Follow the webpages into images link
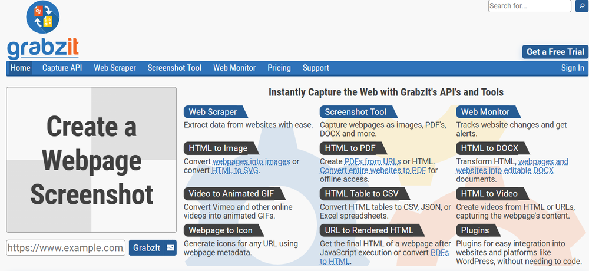 point(252,161)
